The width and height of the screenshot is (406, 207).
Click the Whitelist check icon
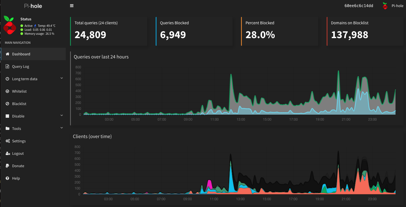8,91
